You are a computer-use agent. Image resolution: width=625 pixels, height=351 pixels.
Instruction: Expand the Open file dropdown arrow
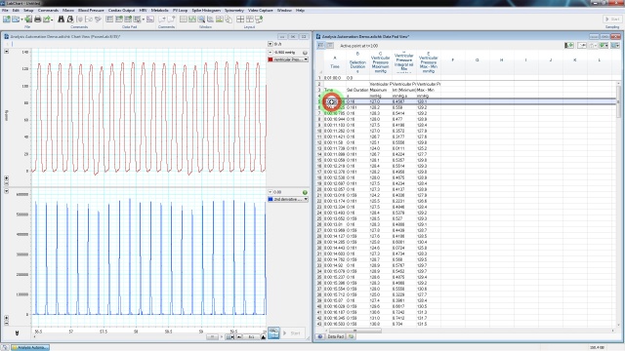[21, 19]
